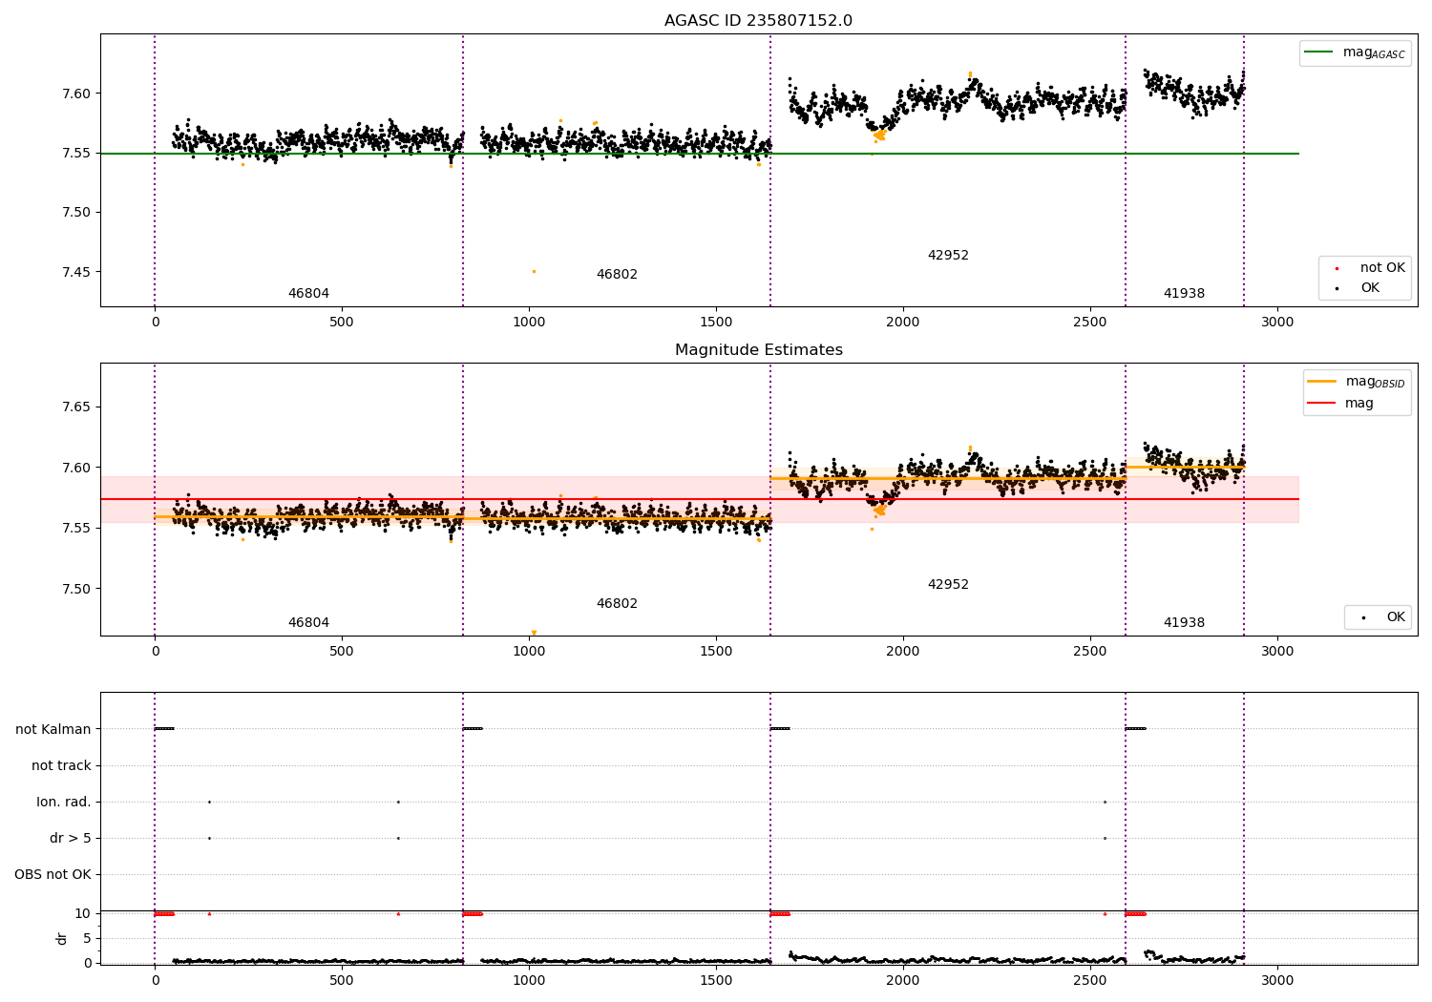
Task: Click OBSID label 41938 in the Magnitude Estimates plot
Action: pos(1184,623)
